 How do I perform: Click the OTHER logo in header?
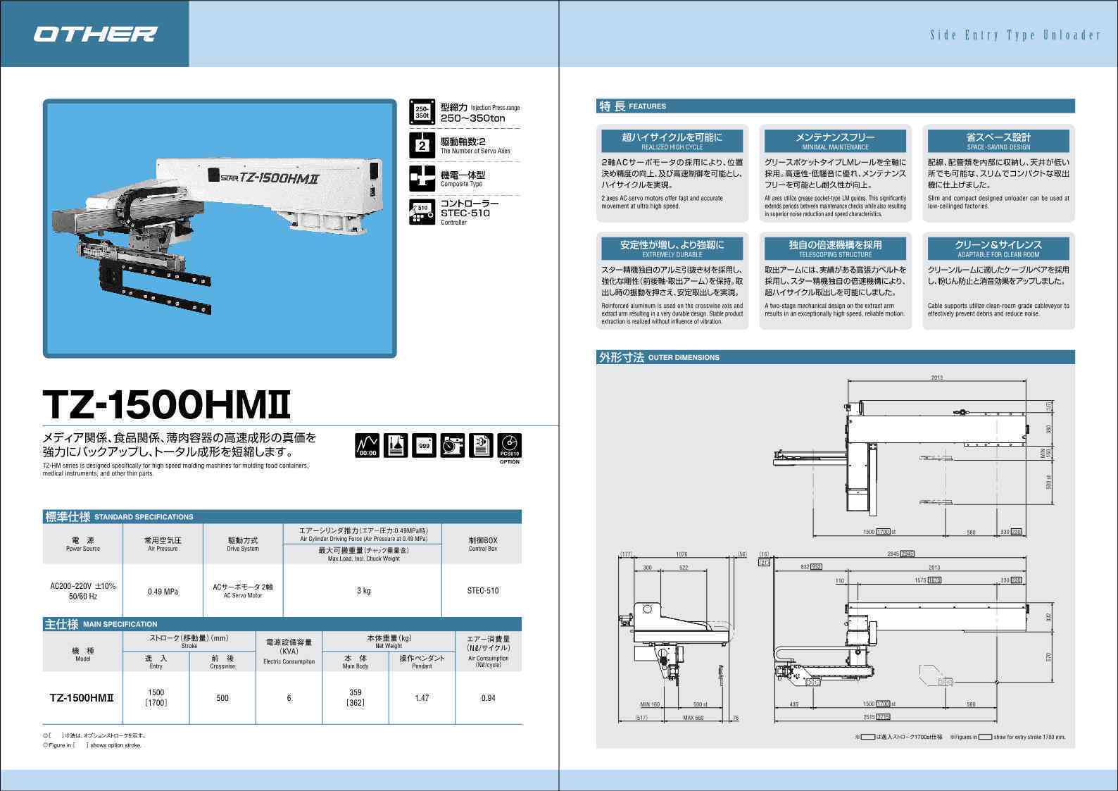tap(95, 34)
